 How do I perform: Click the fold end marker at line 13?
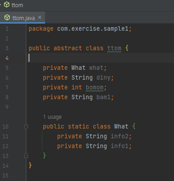(x=26, y=156)
